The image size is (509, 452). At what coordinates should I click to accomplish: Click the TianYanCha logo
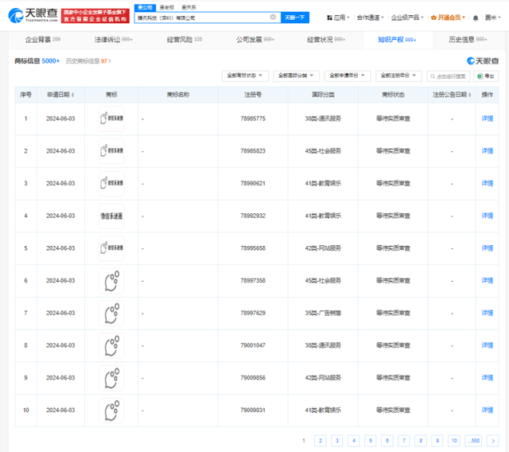coord(33,15)
